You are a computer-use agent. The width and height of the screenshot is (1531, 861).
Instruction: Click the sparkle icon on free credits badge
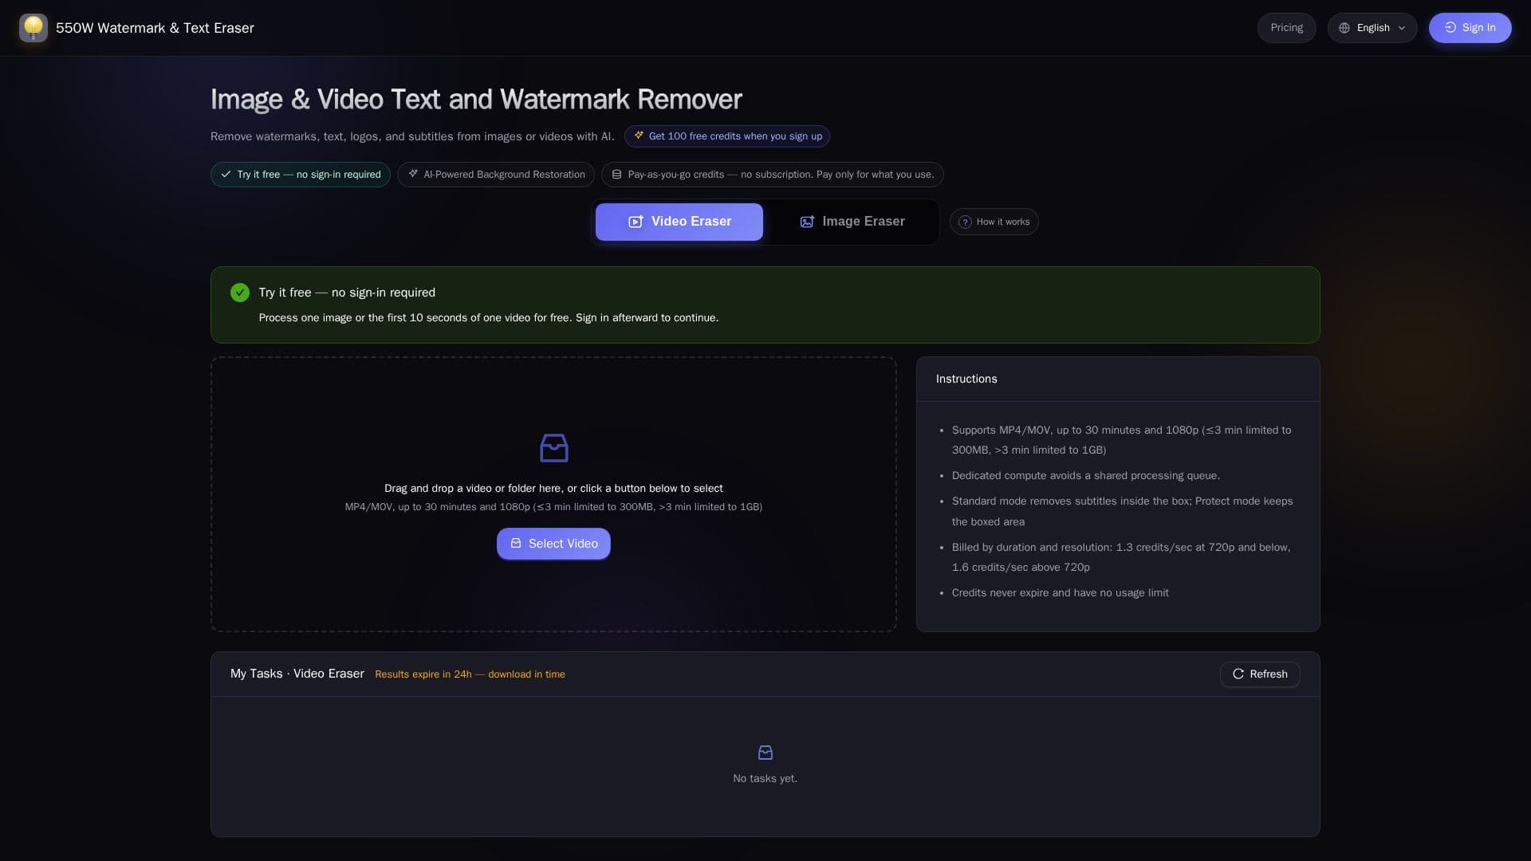pos(639,136)
